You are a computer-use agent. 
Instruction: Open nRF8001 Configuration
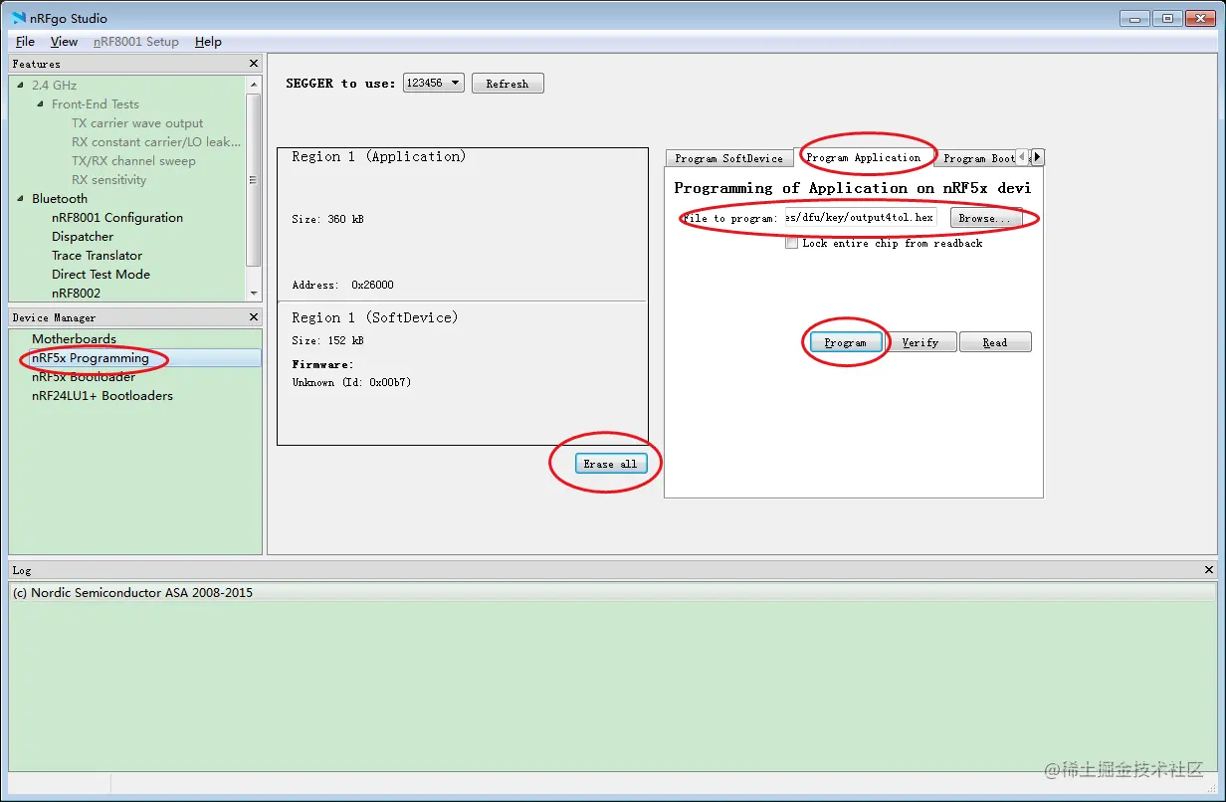click(x=117, y=218)
